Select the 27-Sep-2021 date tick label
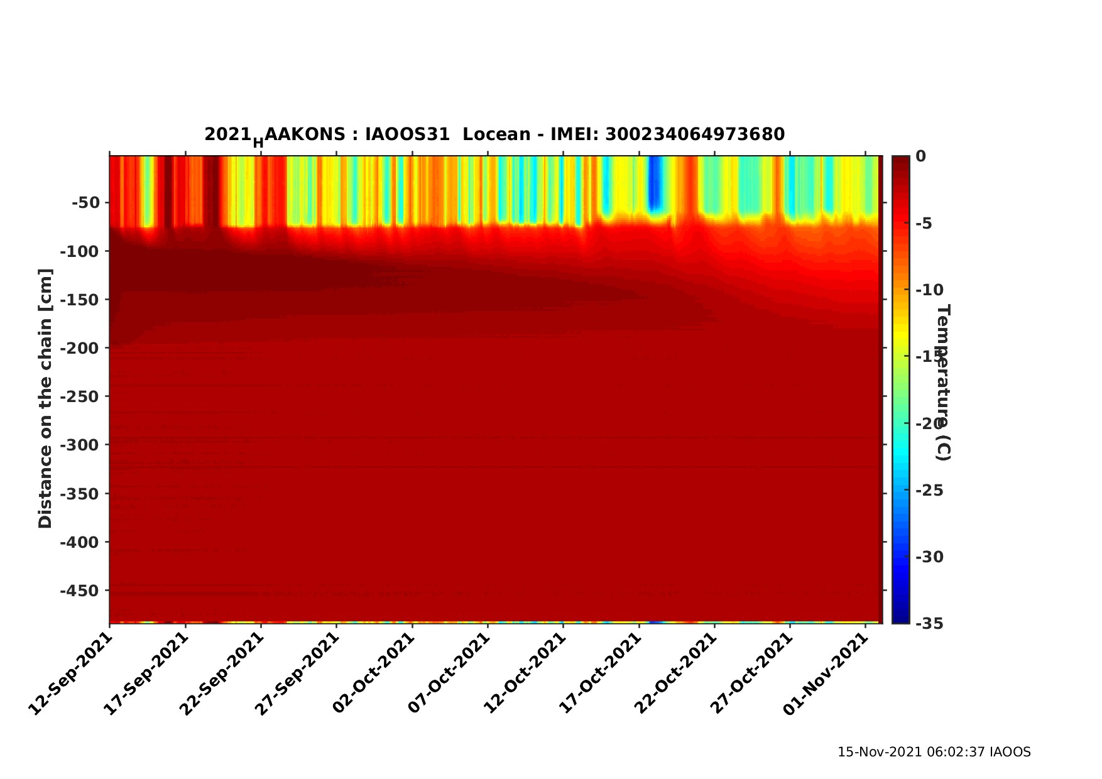 tap(297, 673)
